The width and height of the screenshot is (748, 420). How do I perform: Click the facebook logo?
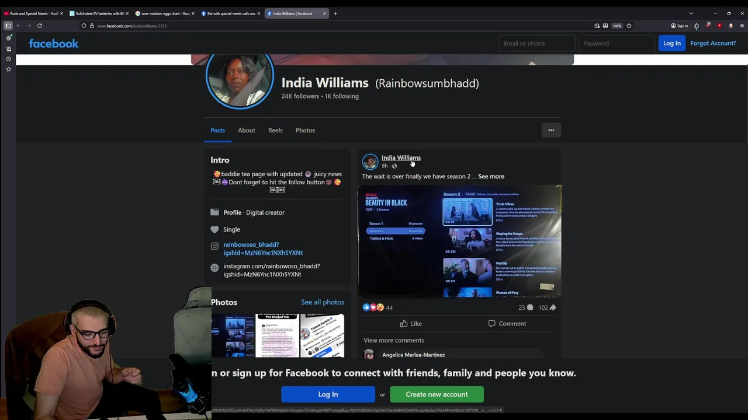pyautogui.click(x=54, y=43)
